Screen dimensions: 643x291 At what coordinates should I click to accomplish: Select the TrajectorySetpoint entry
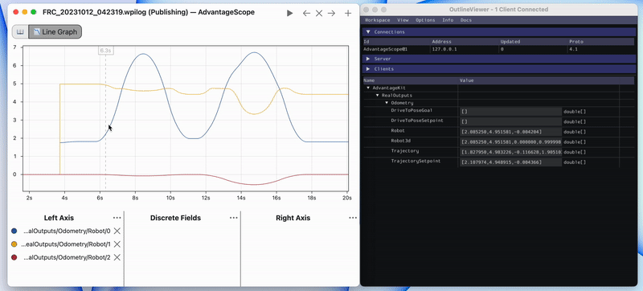pos(416,161)
